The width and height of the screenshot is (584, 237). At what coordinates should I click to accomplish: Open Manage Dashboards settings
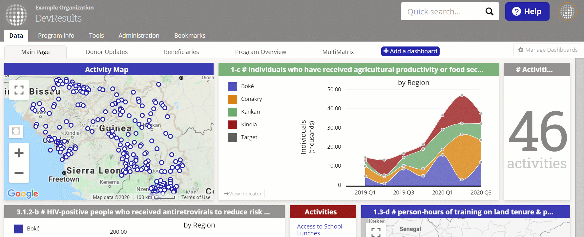click(x=548, y=50)
